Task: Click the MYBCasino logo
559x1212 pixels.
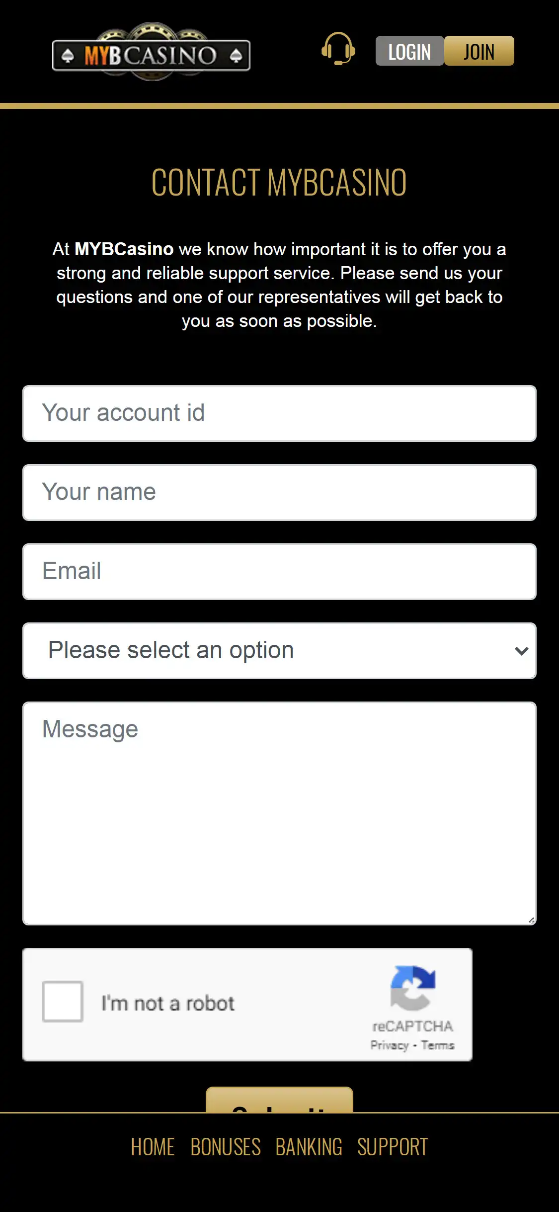Action: (x=151, y=53)
